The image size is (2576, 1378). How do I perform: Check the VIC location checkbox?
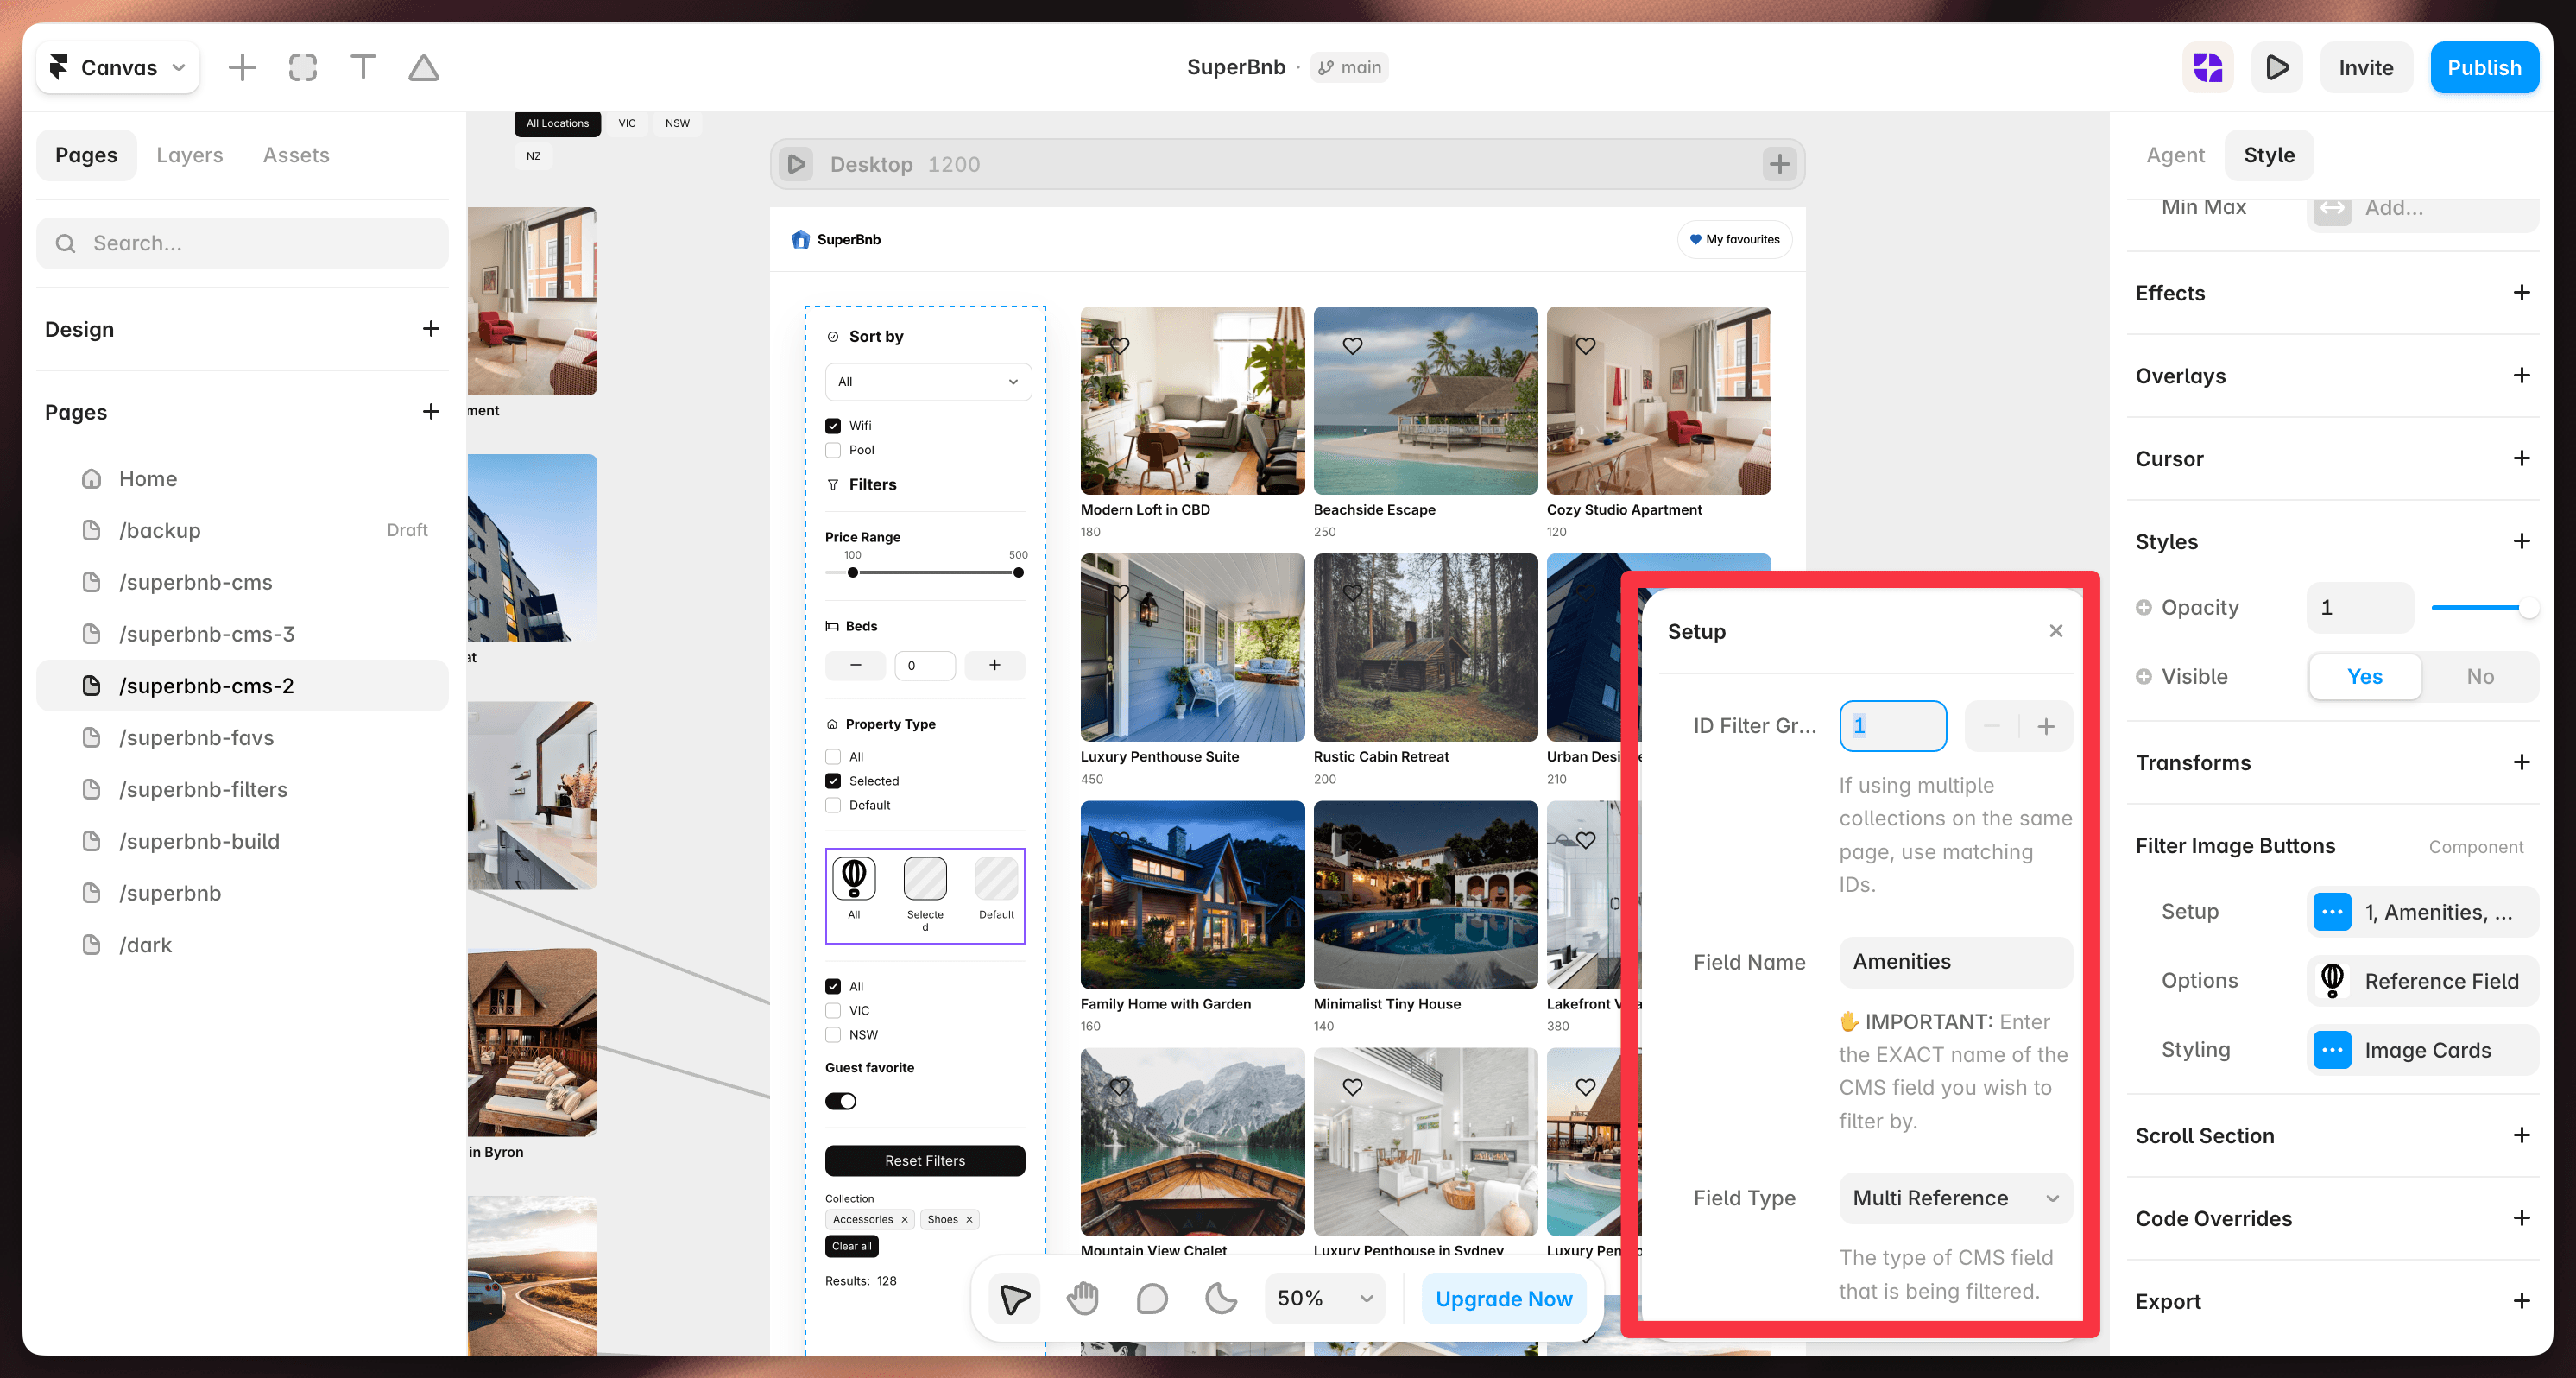(833, 1011)
